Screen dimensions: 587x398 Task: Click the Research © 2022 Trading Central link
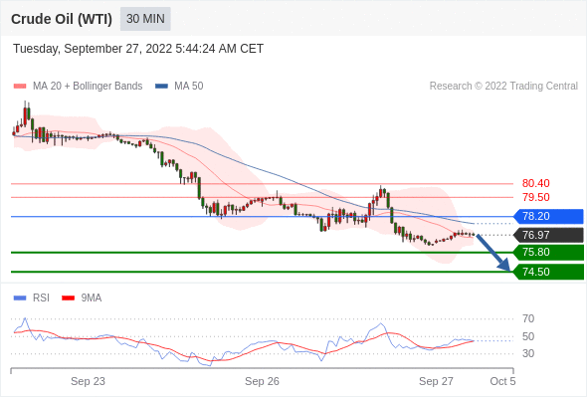click(503, 87)
